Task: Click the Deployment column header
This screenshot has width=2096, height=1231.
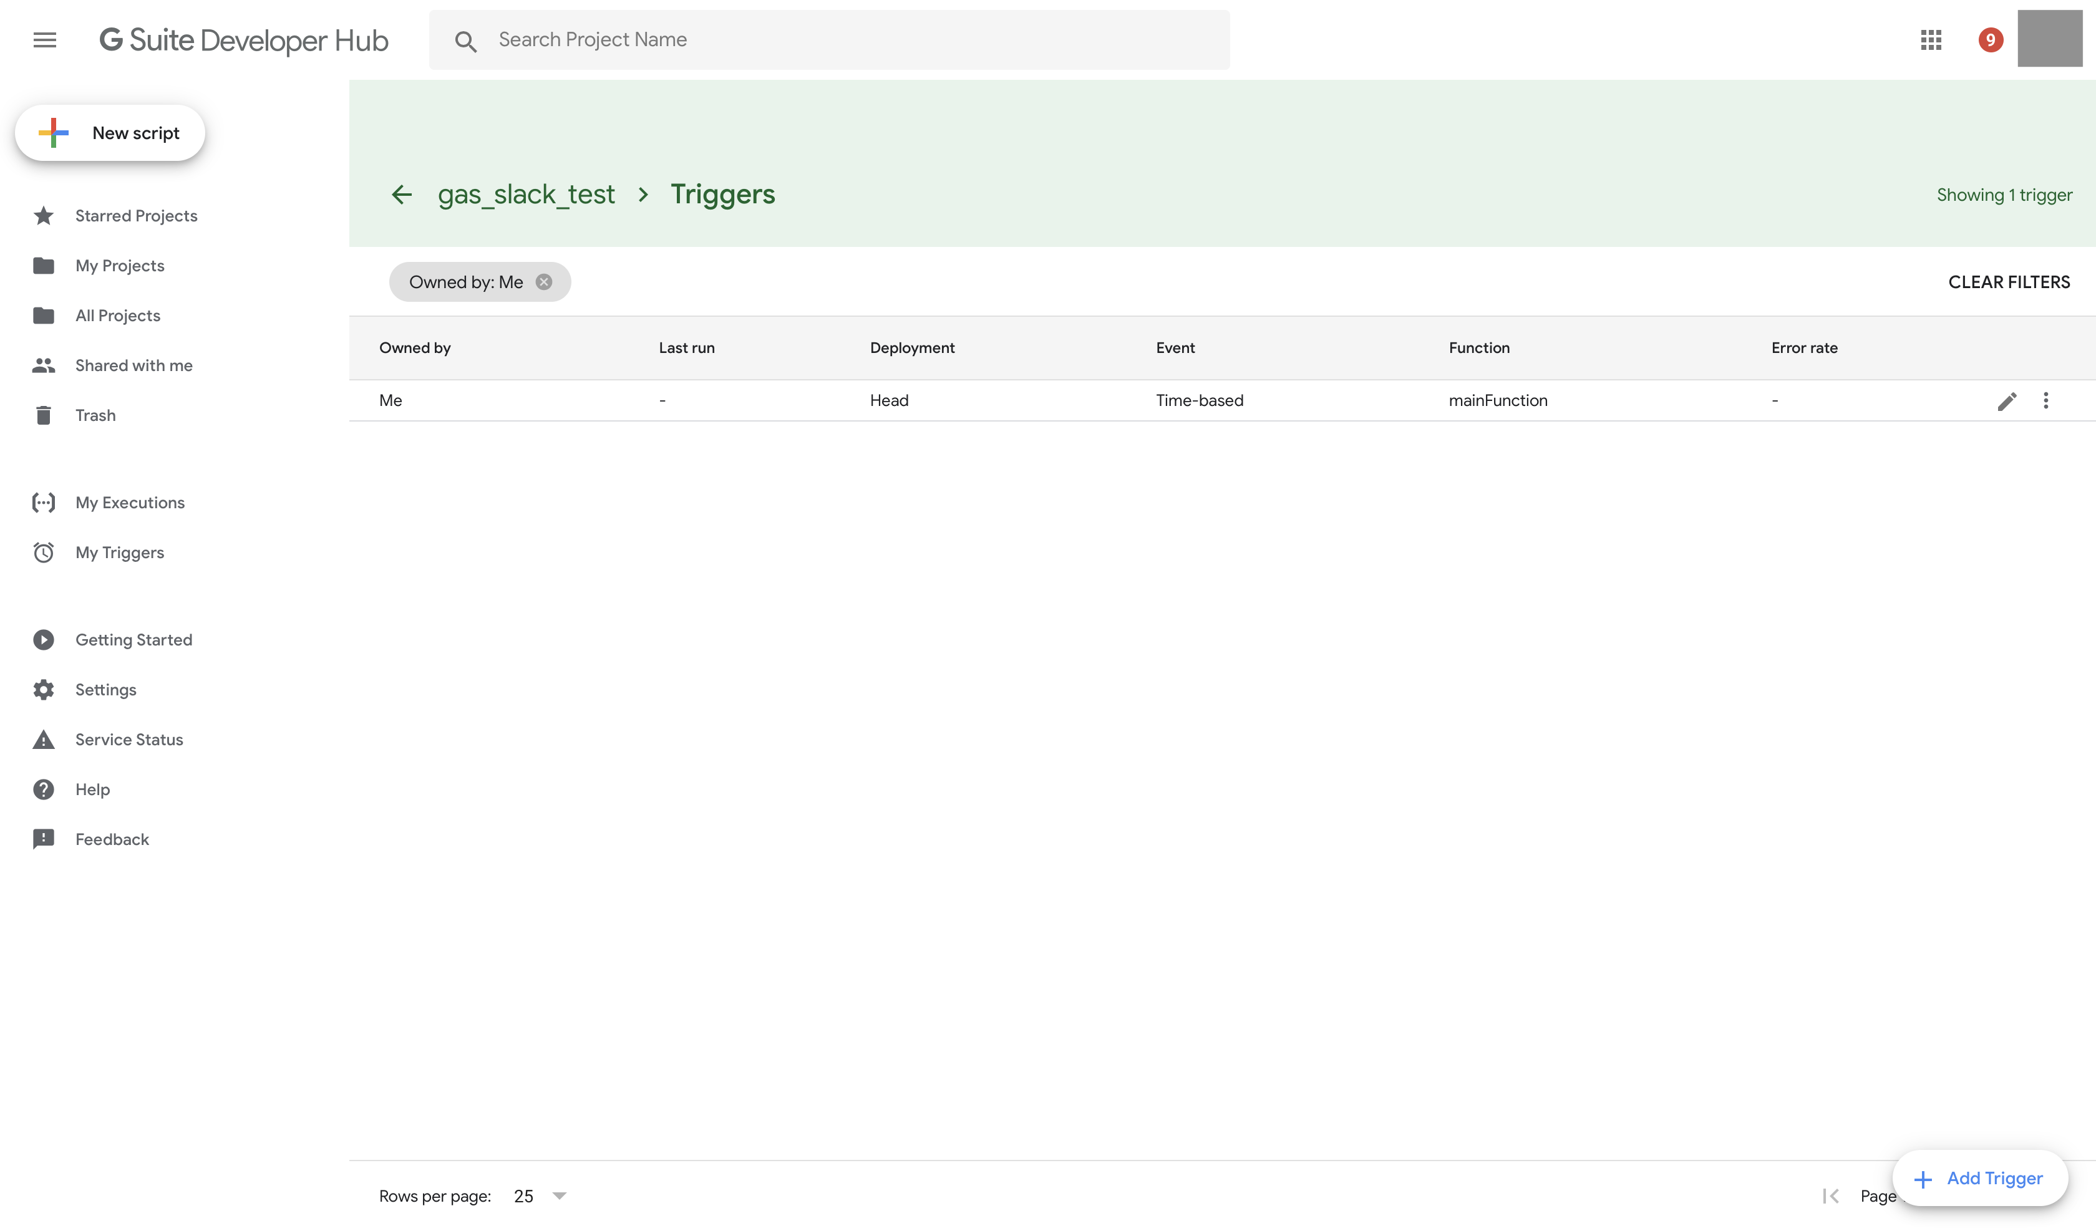Action: coord(913,348)
